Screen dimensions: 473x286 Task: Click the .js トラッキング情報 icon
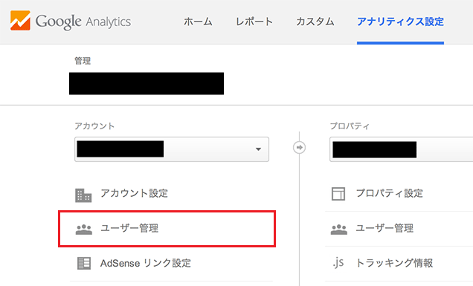338,262
